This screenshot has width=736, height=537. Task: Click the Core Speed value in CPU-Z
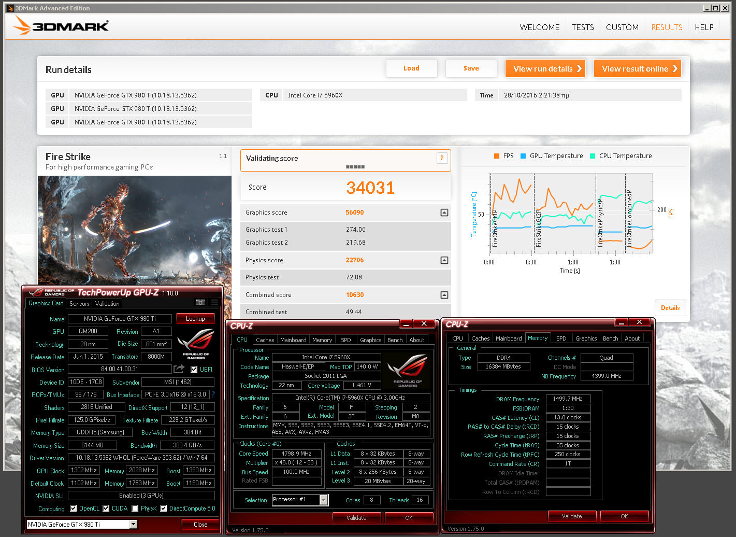pos(296,454)
